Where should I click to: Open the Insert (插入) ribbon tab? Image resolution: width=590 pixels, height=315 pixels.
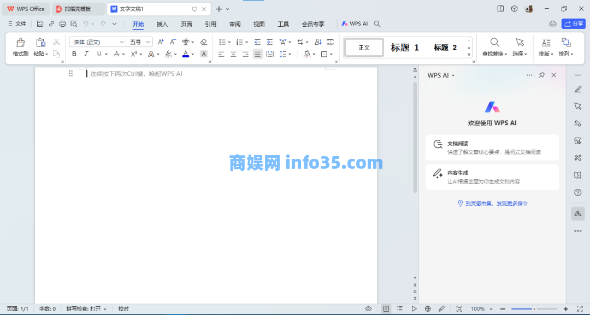point(162,24)
